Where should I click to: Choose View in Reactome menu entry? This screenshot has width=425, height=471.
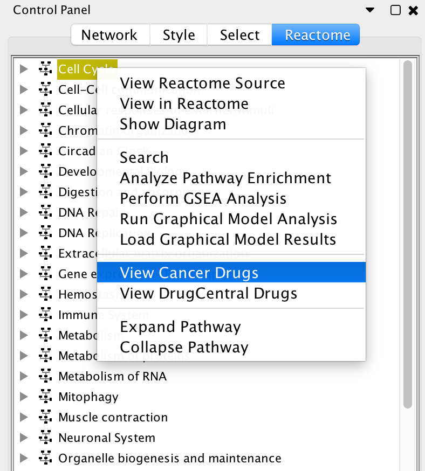point(231,103)
